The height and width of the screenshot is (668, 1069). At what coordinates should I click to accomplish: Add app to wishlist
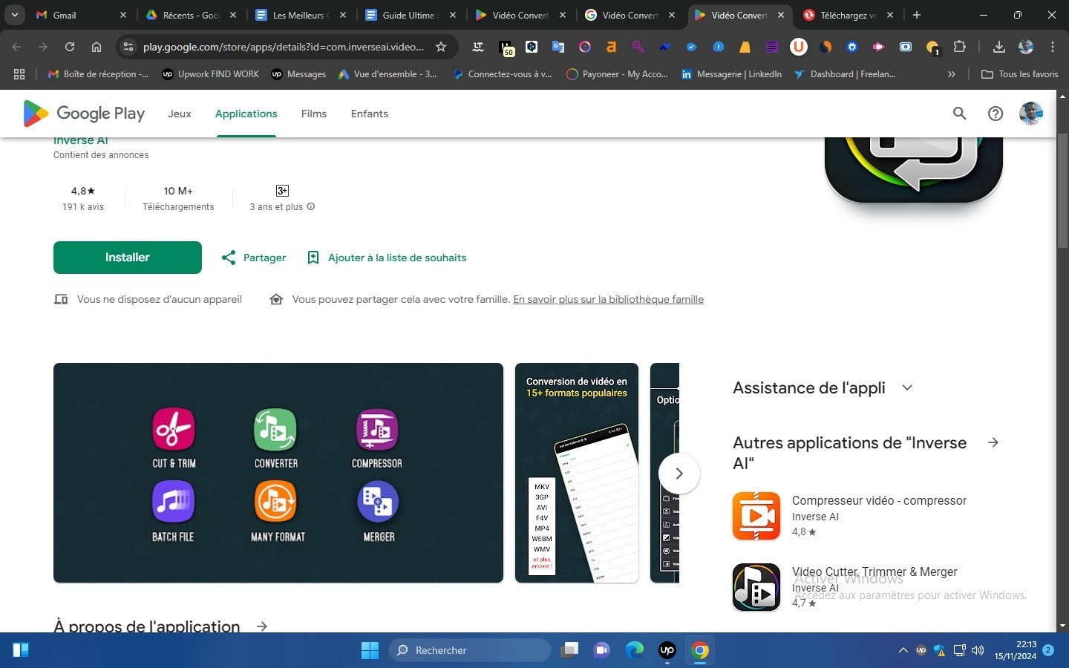click(387, 258)
